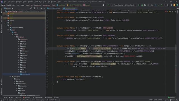
Task: Commit changes with the Git checkmark icon
Action: 158,5
